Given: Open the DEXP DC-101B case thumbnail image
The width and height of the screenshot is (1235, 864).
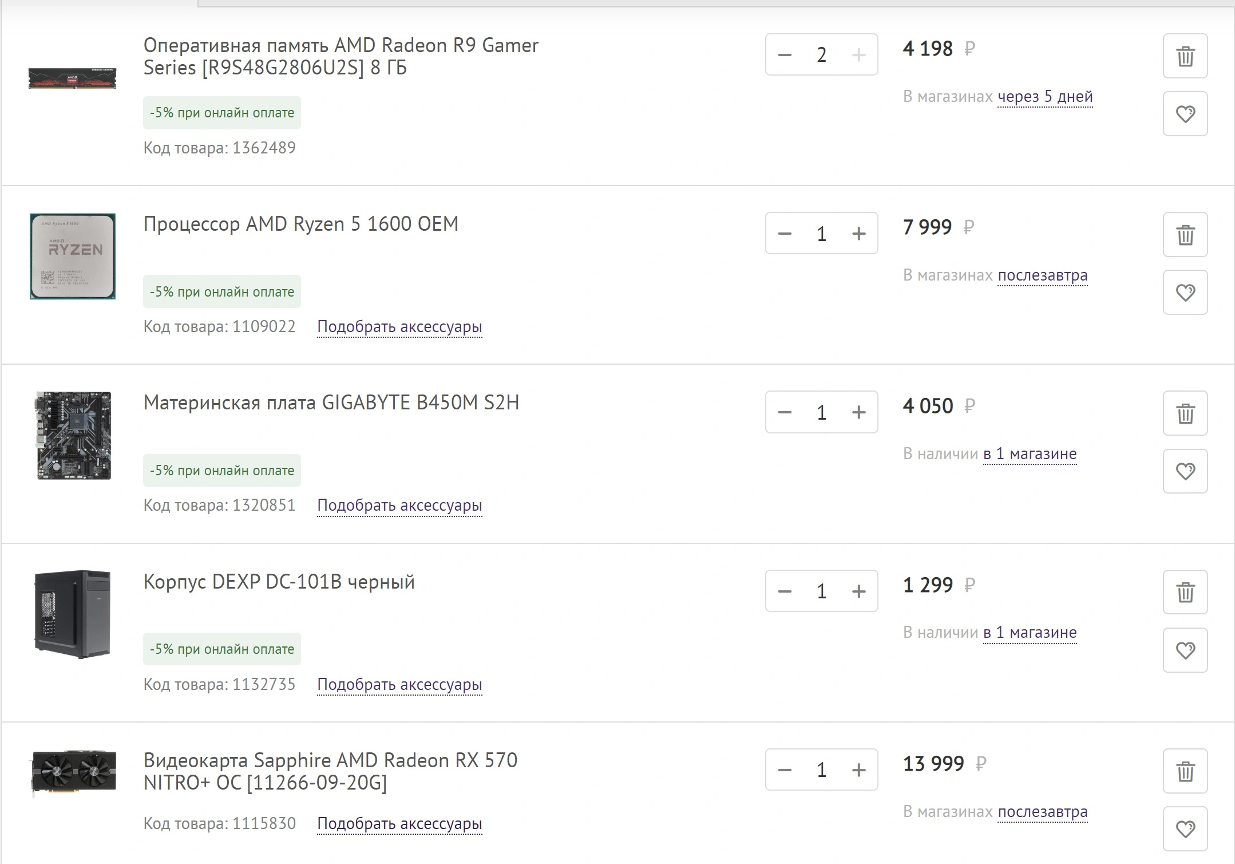Looking at the screenshot, I should (73, 614).
